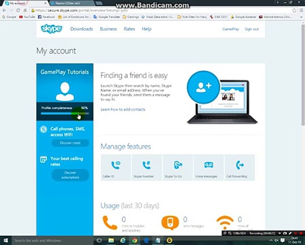Screen dimensions: 305x245
Task: Click the Discover credit button
Action: click(x=70, y=143)
